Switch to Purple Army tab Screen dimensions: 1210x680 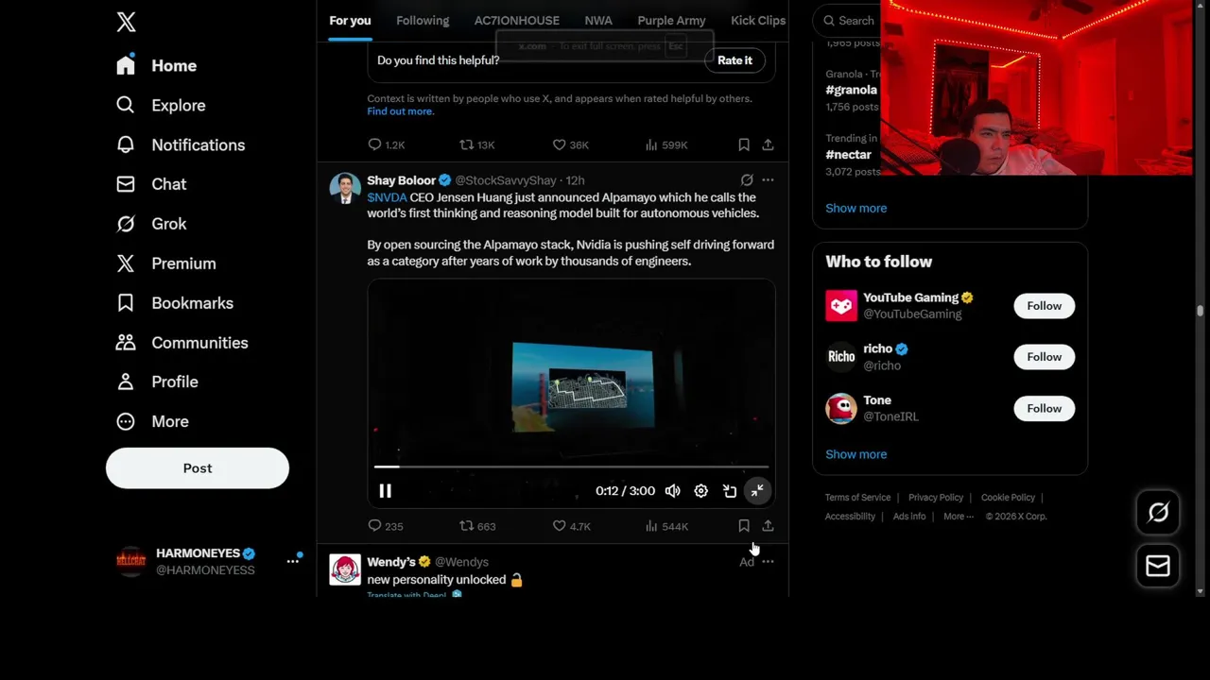671,21
